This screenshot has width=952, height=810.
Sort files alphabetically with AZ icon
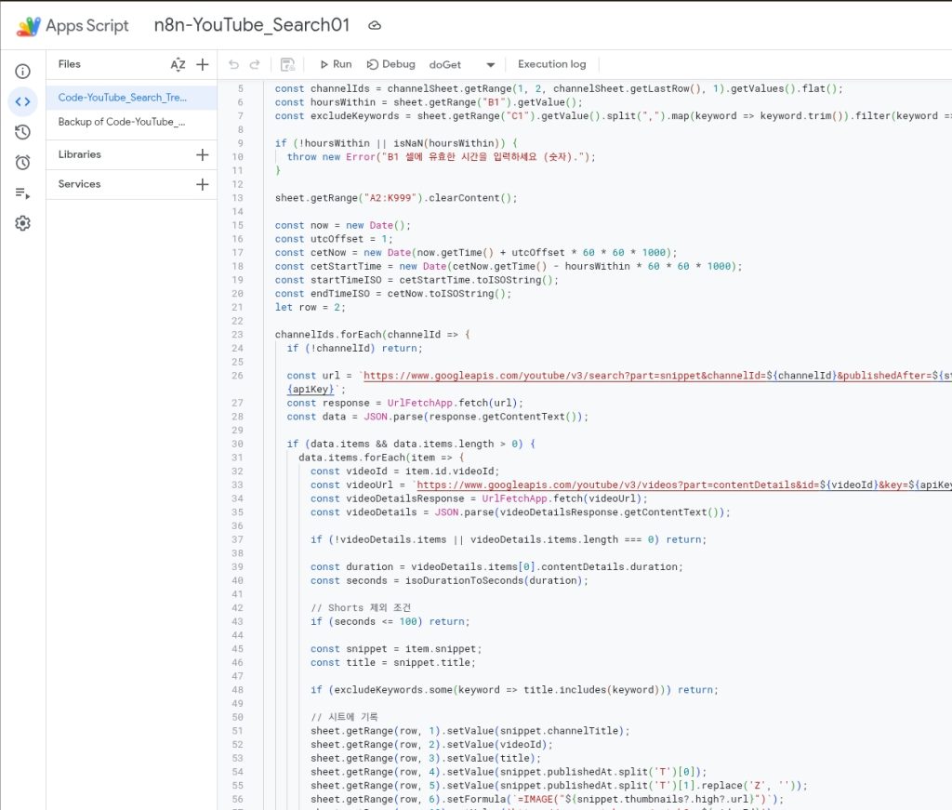[178, 64]
